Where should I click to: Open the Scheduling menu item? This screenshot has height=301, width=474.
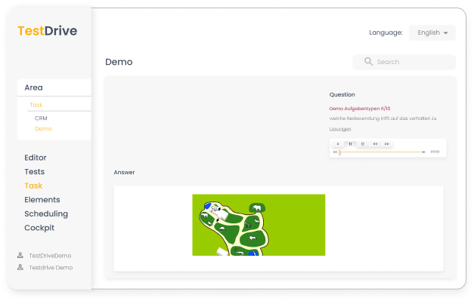click(x=46, y=213)
